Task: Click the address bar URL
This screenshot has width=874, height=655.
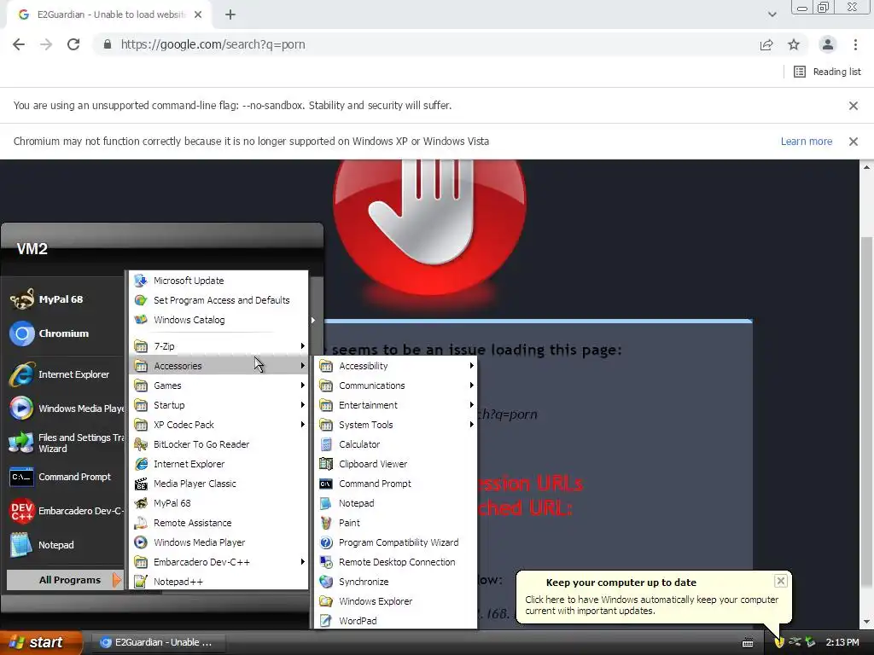Action: coord(213,44)
